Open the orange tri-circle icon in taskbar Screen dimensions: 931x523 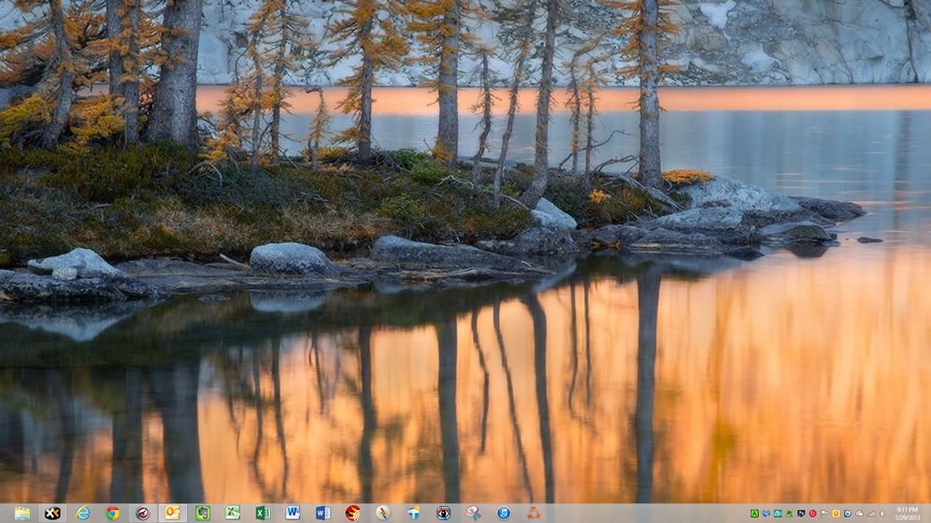(533, 513)
